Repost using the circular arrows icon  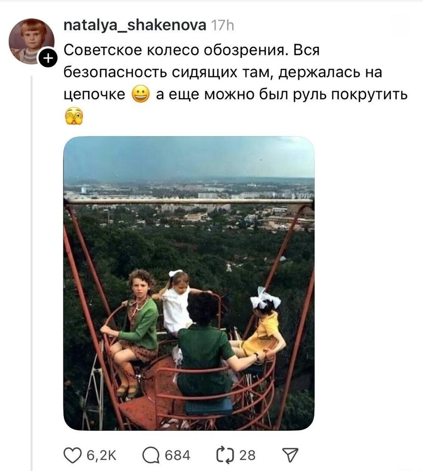225,455
